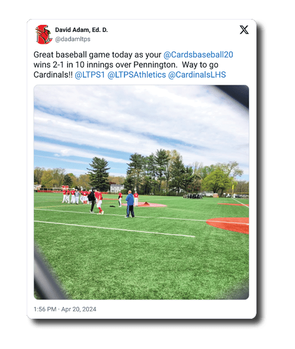The image size is (295, 349).
Task: Open the baseball field photo
Action: coord(141,192)
